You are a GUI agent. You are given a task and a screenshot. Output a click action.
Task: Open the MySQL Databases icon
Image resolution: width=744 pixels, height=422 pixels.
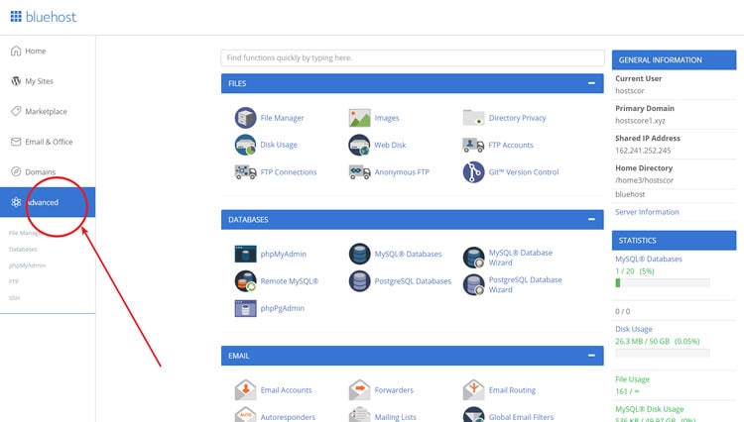pyautogui.click(x=359, y=254)
